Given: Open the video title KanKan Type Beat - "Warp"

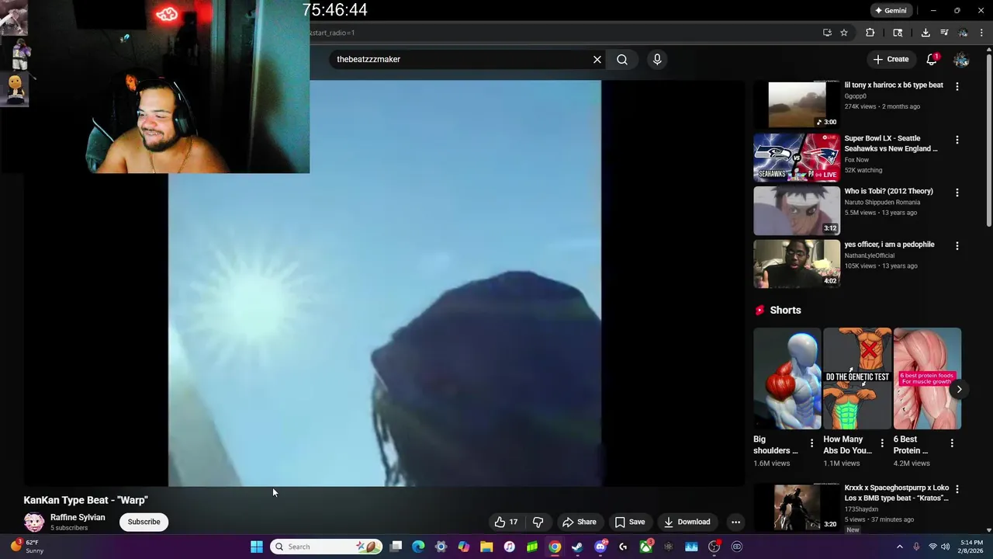Looking at the screenshot, I should [85, 500].
